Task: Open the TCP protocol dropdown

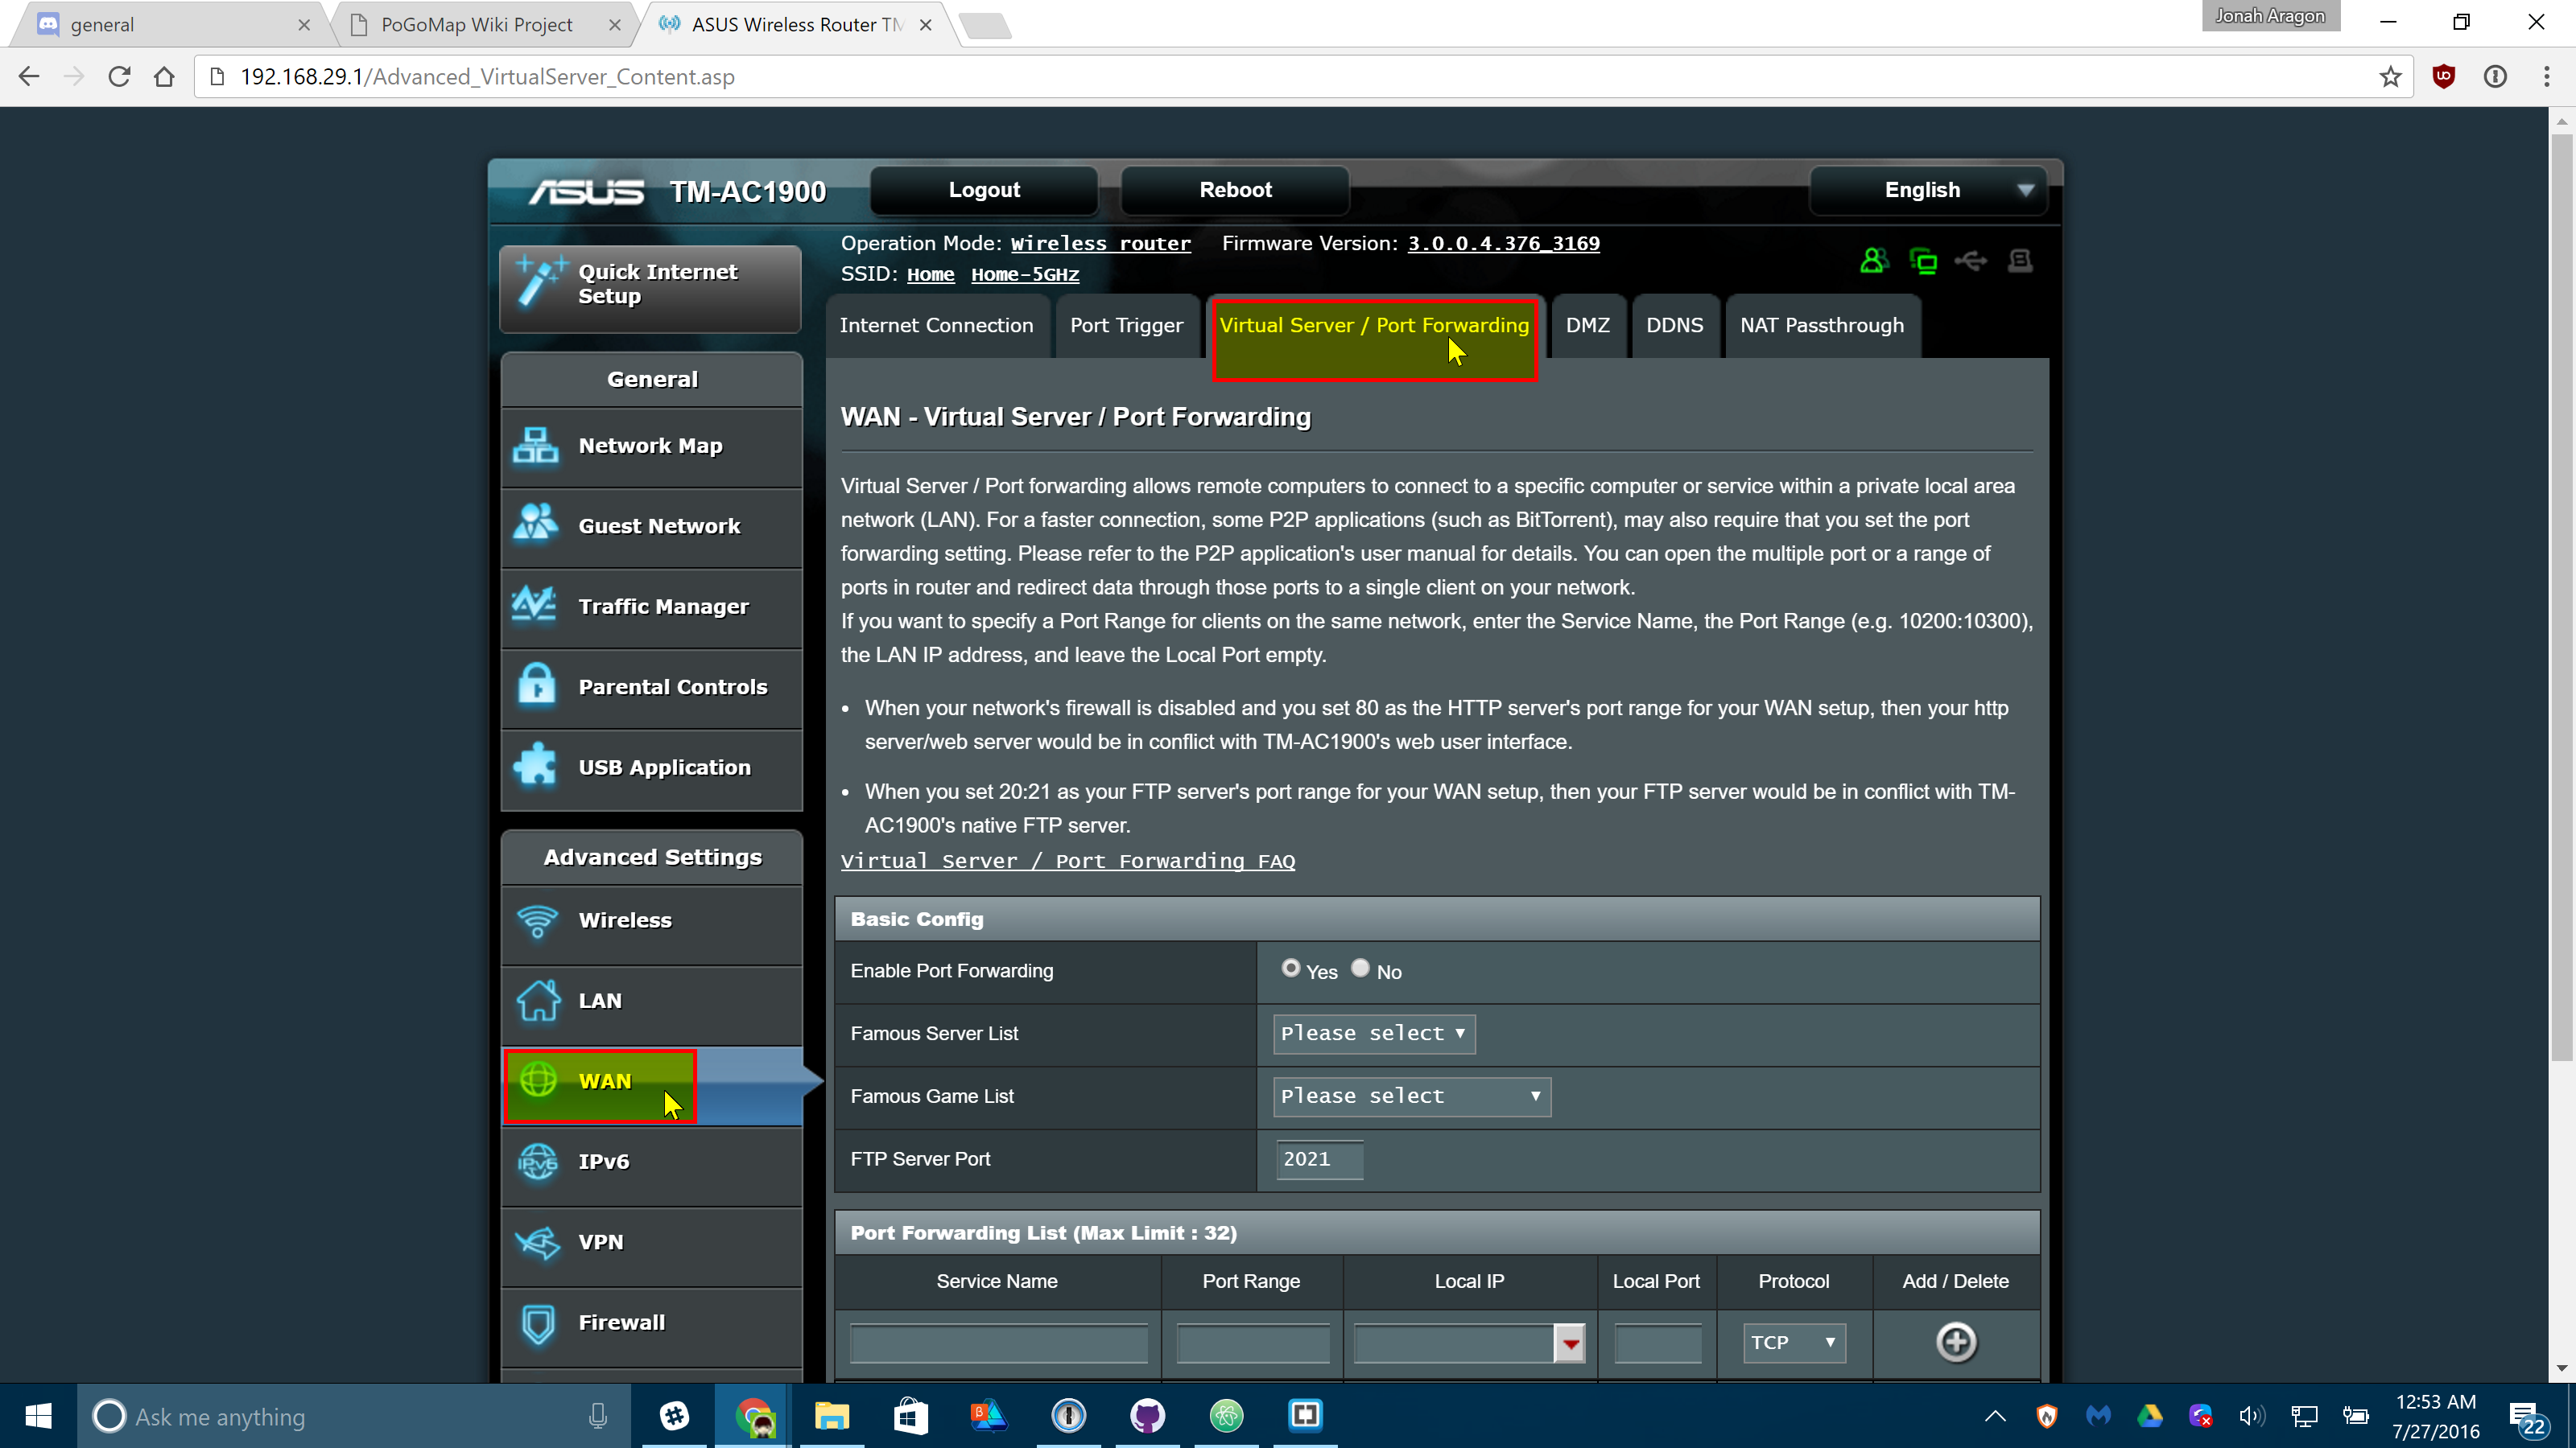Action: coord(1794,1342)
